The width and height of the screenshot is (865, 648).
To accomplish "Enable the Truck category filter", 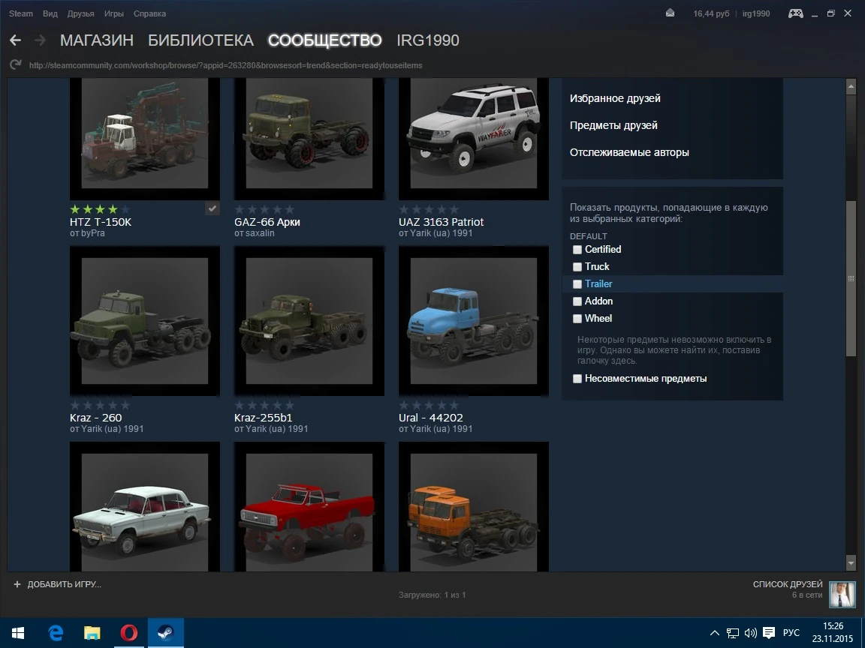I will 577,266.
